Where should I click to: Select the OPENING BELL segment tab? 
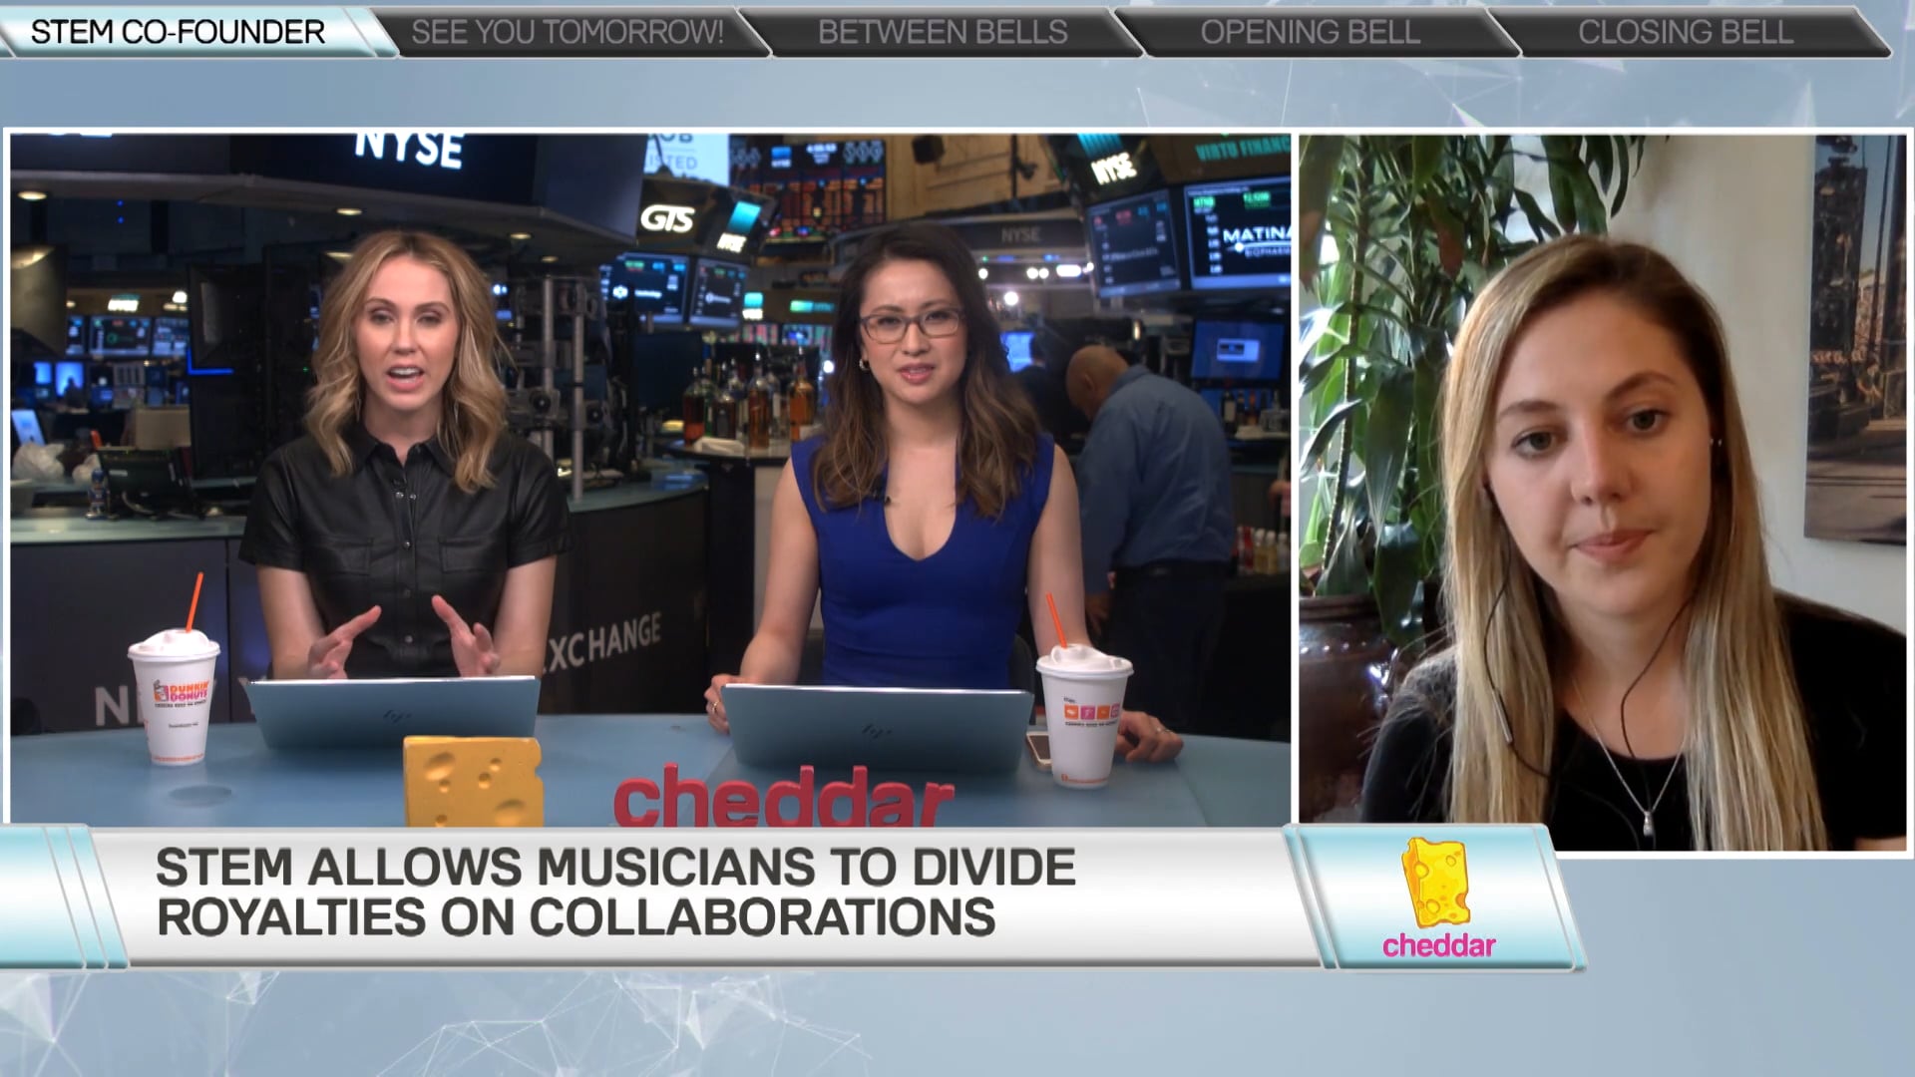click(1311, 32)
